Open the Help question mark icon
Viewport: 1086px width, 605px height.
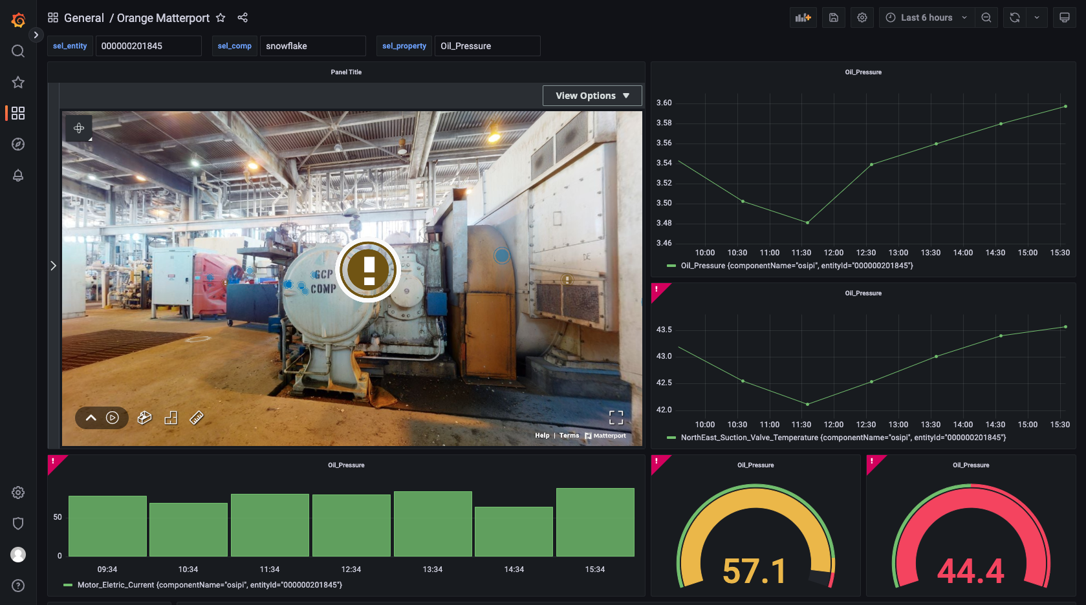[18, 586]
